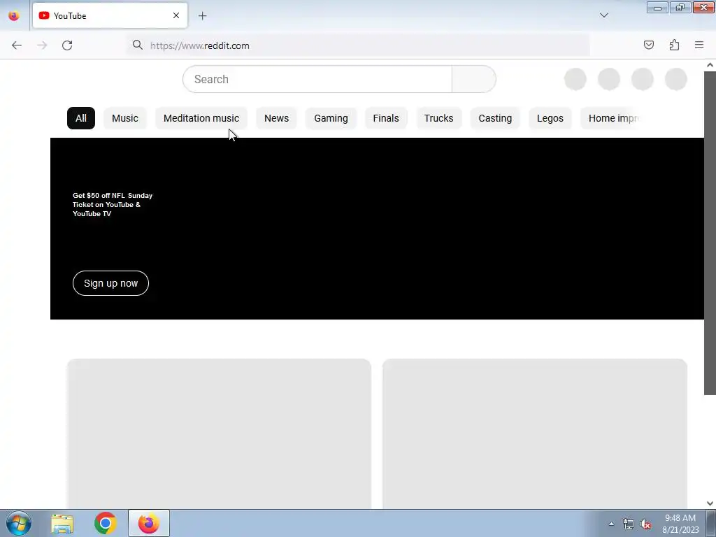Choose the Trucks category chip
The height and width of the screenshot is (537, 716).
point(439,118)
